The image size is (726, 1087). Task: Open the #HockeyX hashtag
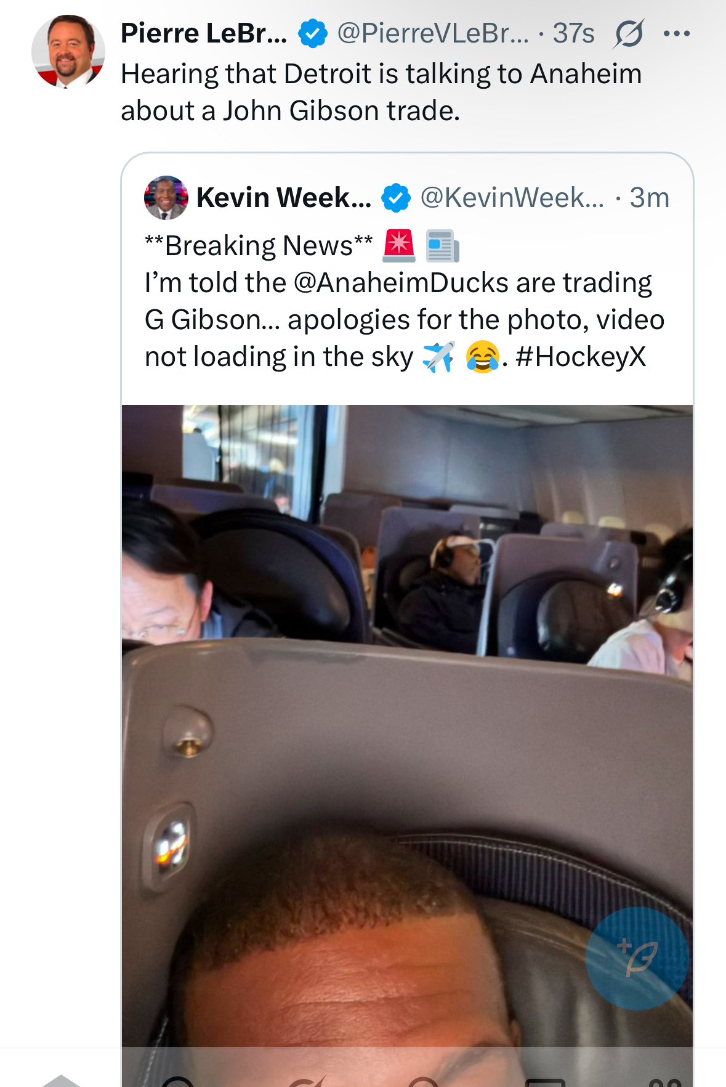581,357
